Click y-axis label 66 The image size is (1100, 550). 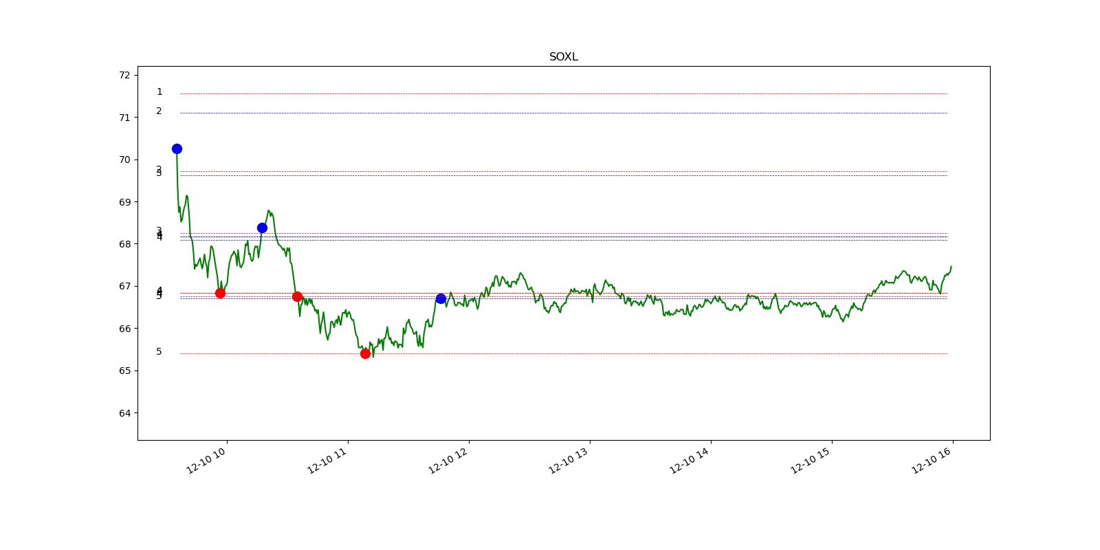(124, 329)
